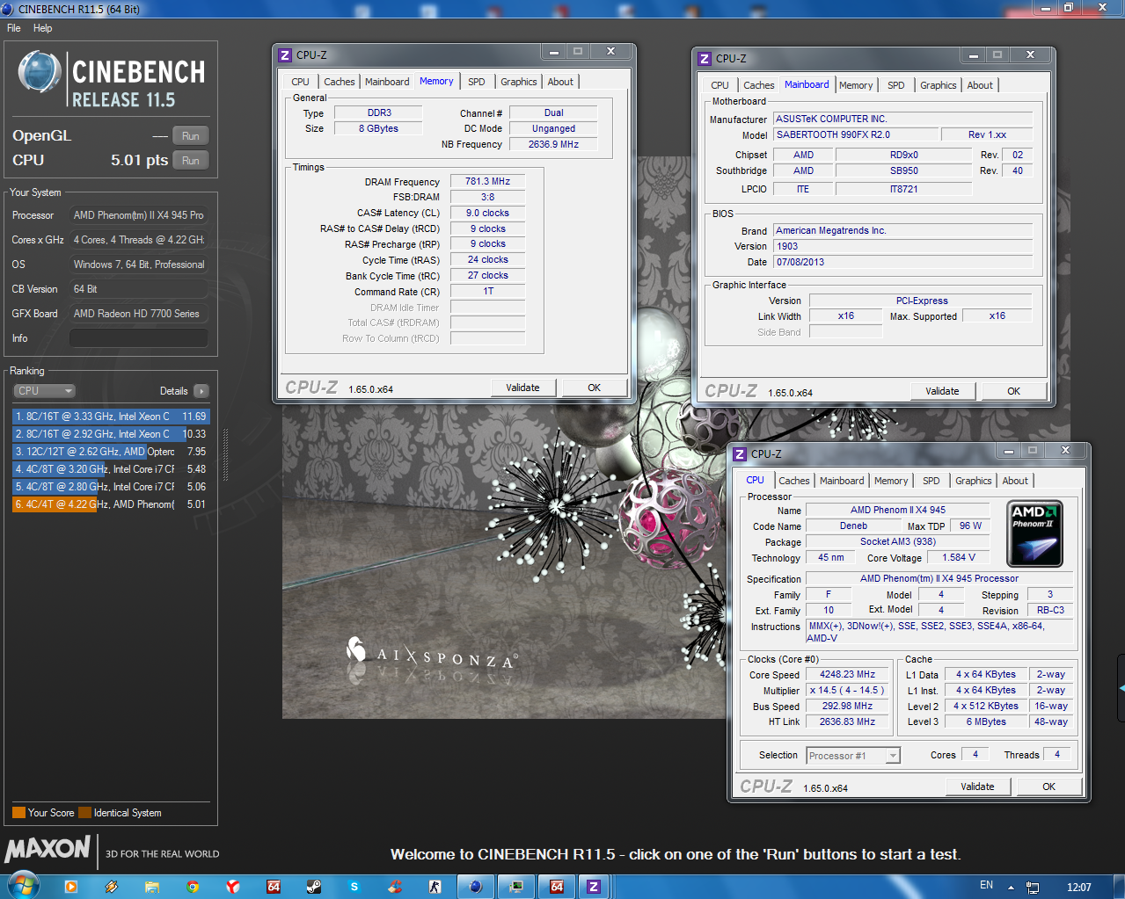The width and height of the screenshot is (1125, 899).
Task: Click the Code Name value Deneb
Action: (x=853, y=526)
